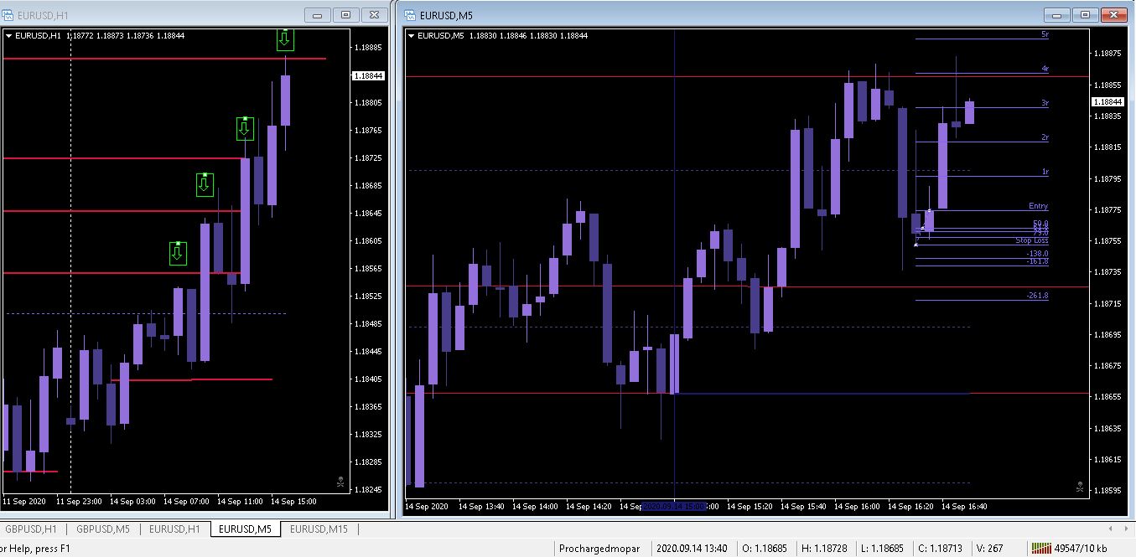Switch to the EURUSD,M15 chart tab
The image size is (1136, 557).
pos(319,529)
